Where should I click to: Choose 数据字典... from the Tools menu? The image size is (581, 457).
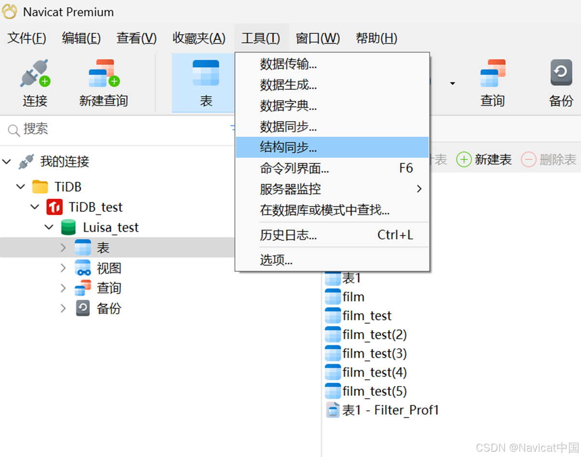(x=332, y=106)
